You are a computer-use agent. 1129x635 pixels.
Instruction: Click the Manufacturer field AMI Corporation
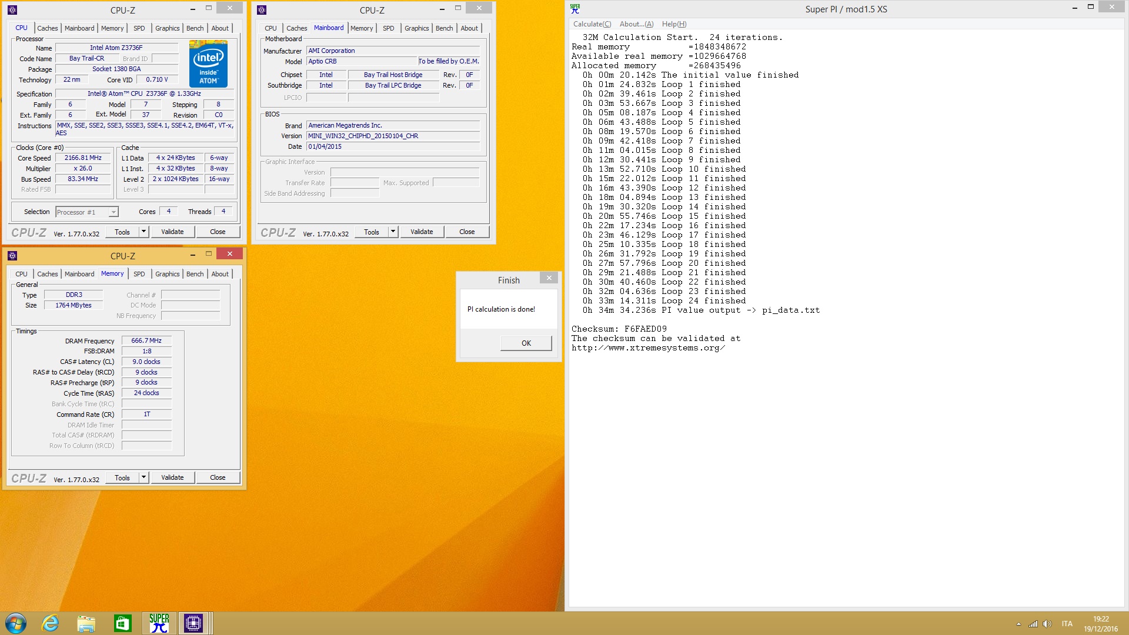(393, 51)
